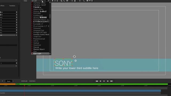Click round button next to Elastic selector
171x96 pixels.
click(13, 81)
